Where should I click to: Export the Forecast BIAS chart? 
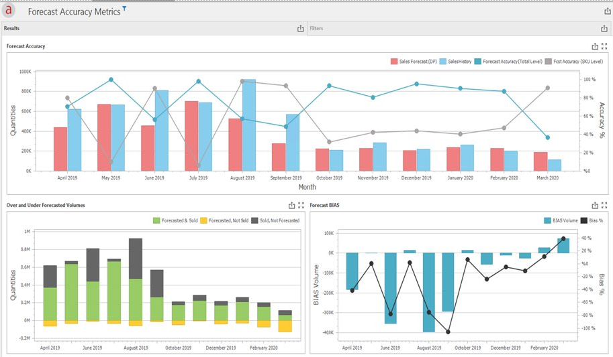(x=595, y=206)
